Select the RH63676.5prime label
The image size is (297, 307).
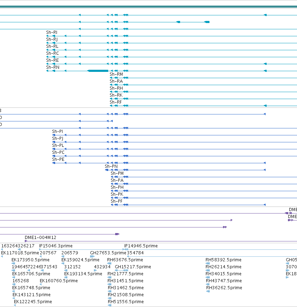click(x=125, y=260)
